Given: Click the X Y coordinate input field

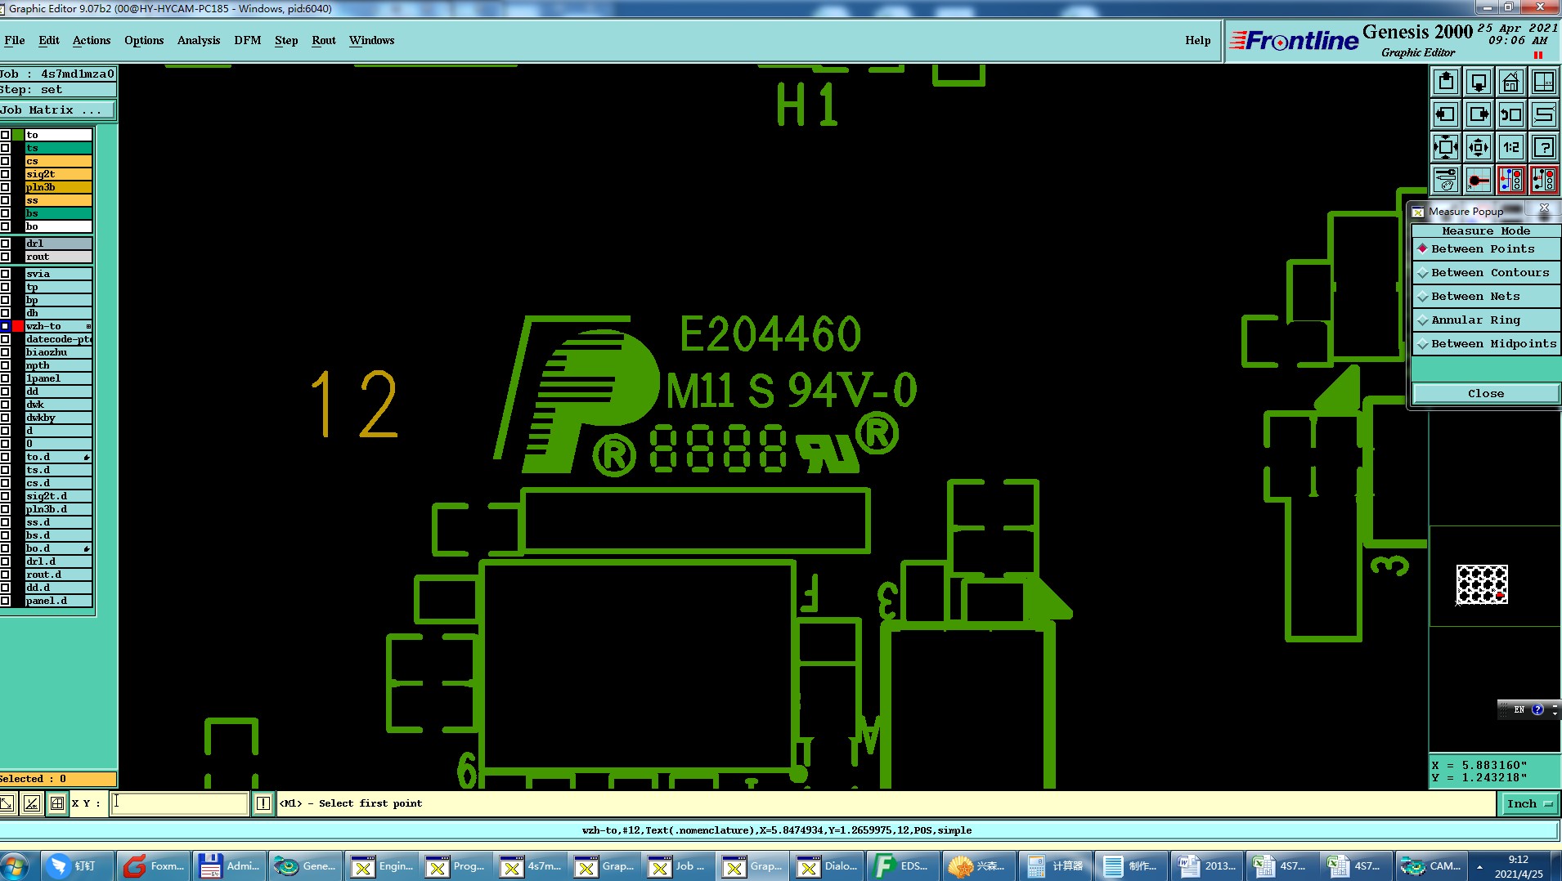Looking at the screenshot, I should [x=179, y=803].
